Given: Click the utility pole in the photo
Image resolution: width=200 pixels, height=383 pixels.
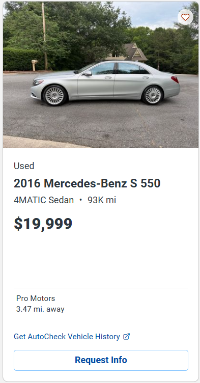Looking at the screenshot, I should click(x=45, y=36).
